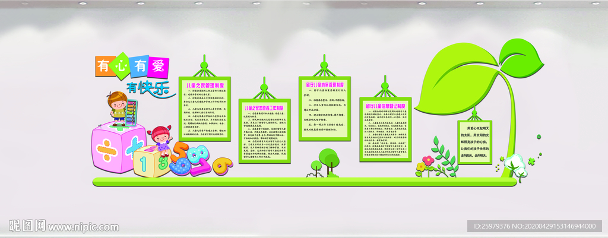Image resolution: width=608 pixels, height=238 pixels.
Task: Click the small yellow flower
Action: 421,167
